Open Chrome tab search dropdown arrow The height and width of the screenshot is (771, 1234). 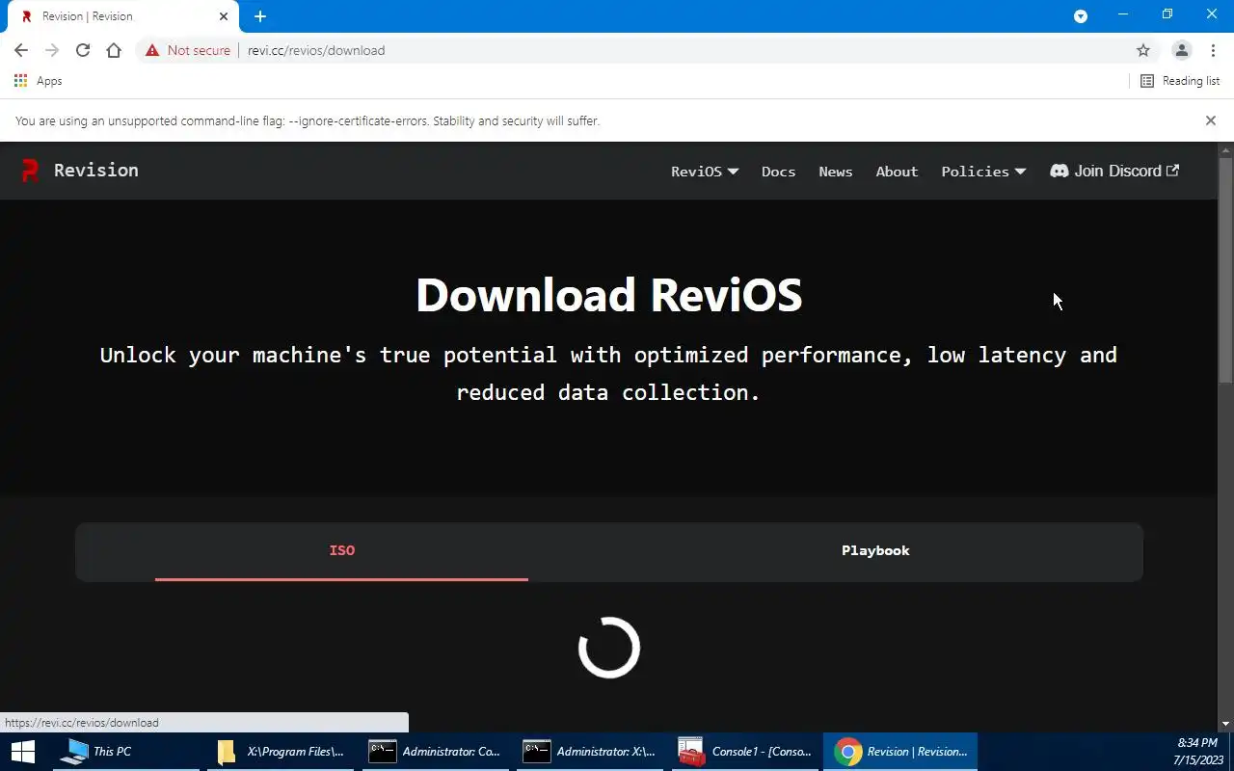pyautogui.click(x=1081, y=16)
